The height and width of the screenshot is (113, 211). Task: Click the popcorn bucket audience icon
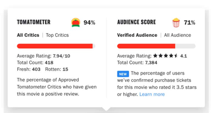pos(176,23)
